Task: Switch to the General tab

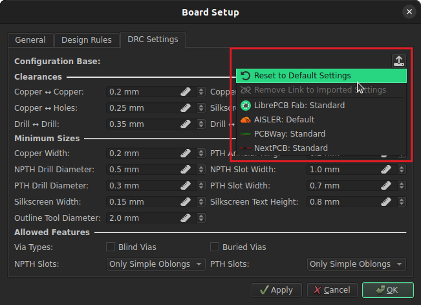Action: [30, 40]
